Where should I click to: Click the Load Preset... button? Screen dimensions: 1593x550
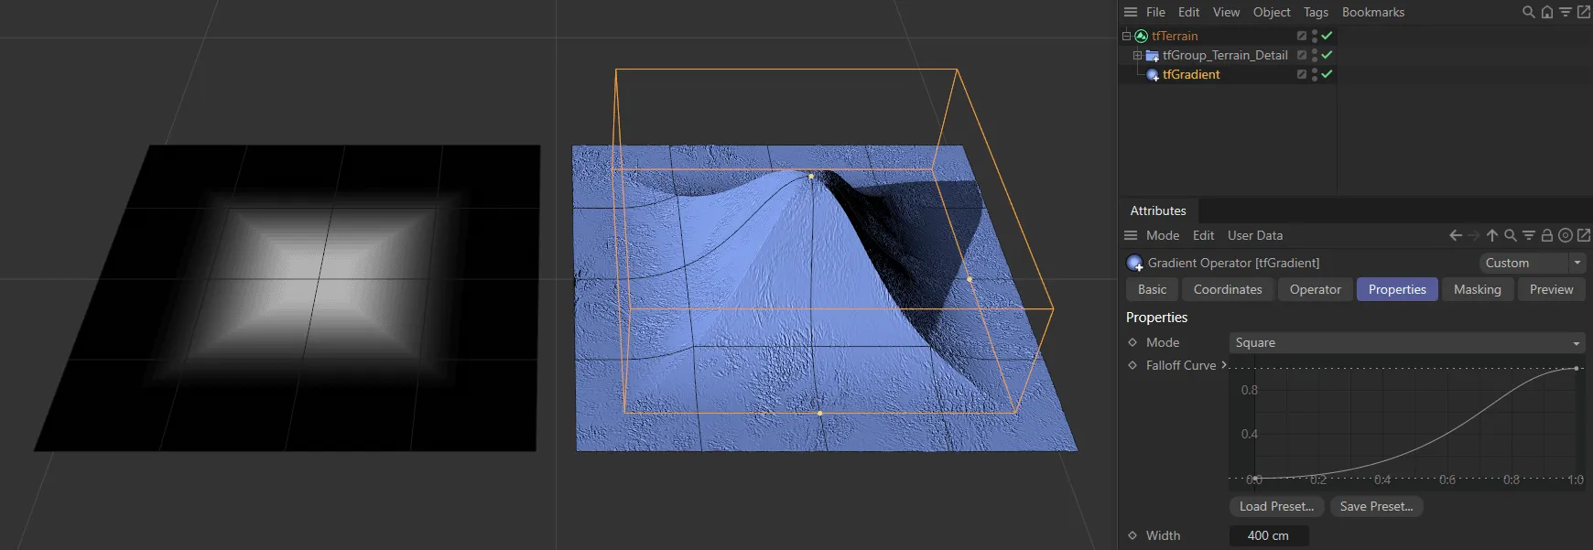1276,506
